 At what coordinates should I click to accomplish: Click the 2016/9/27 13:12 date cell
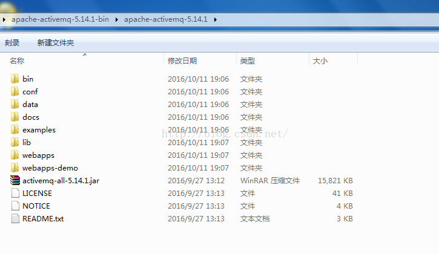[x=196, y=180]
